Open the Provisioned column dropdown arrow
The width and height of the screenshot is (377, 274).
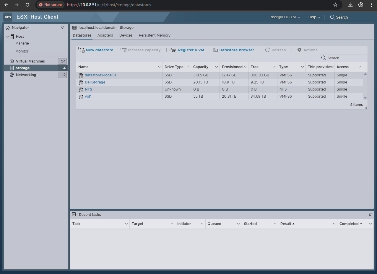[245, 67]
